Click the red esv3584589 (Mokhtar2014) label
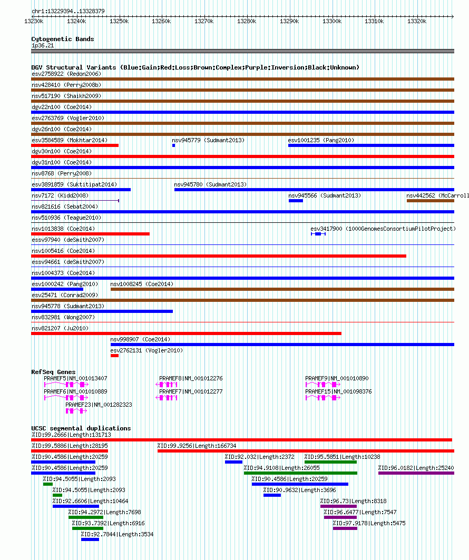 click(70, 140)
